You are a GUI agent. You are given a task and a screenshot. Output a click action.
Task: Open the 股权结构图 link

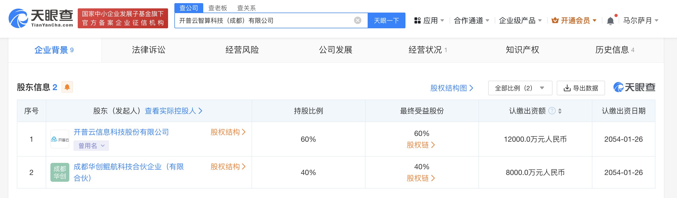tap(452, 88)
